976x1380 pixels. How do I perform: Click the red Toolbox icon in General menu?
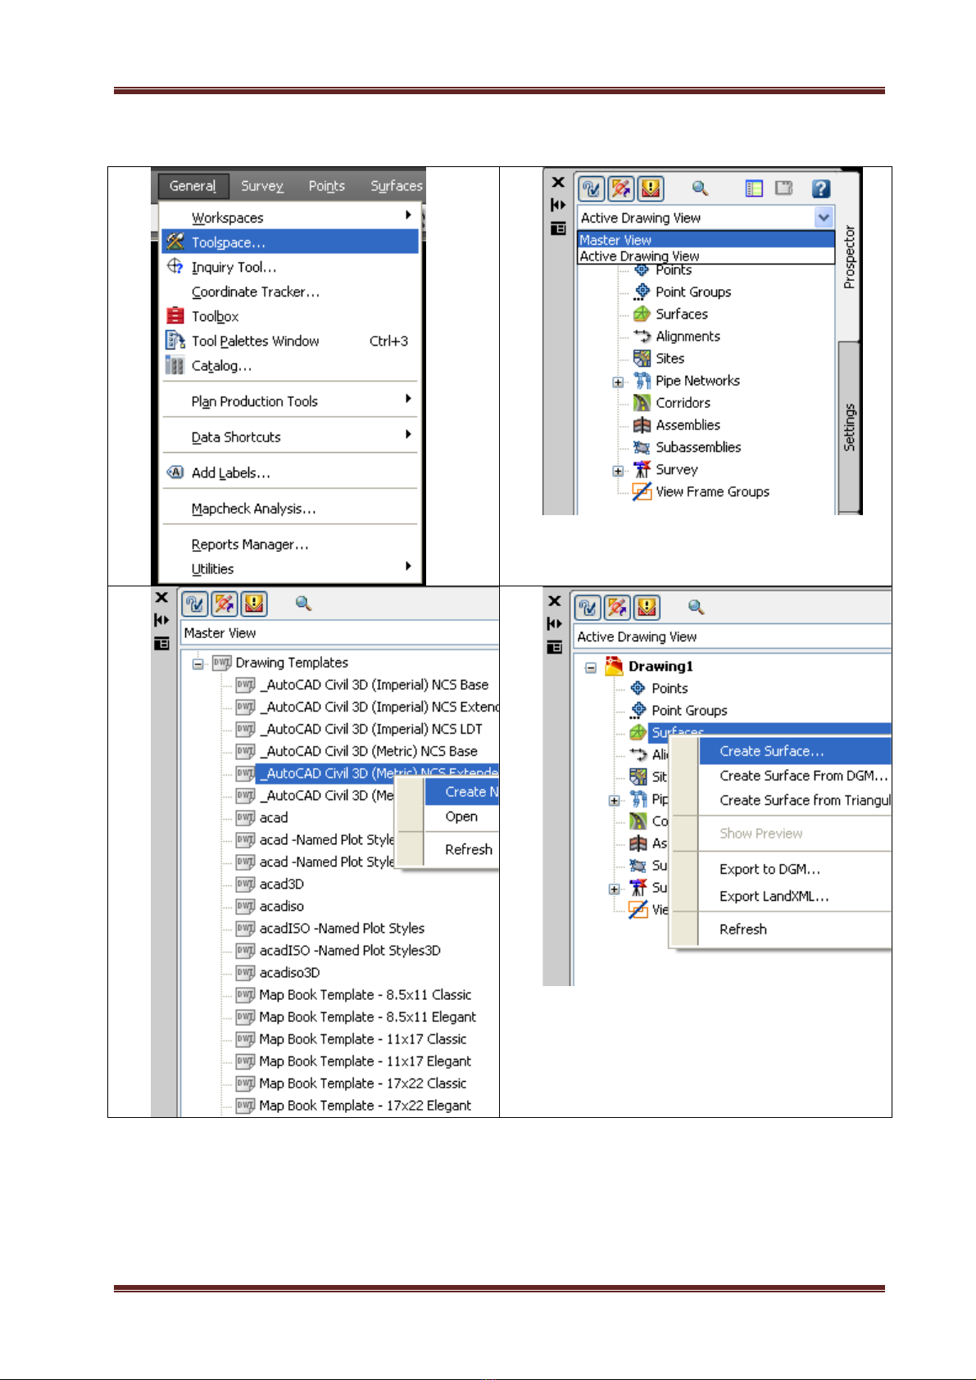pos(175,315)
